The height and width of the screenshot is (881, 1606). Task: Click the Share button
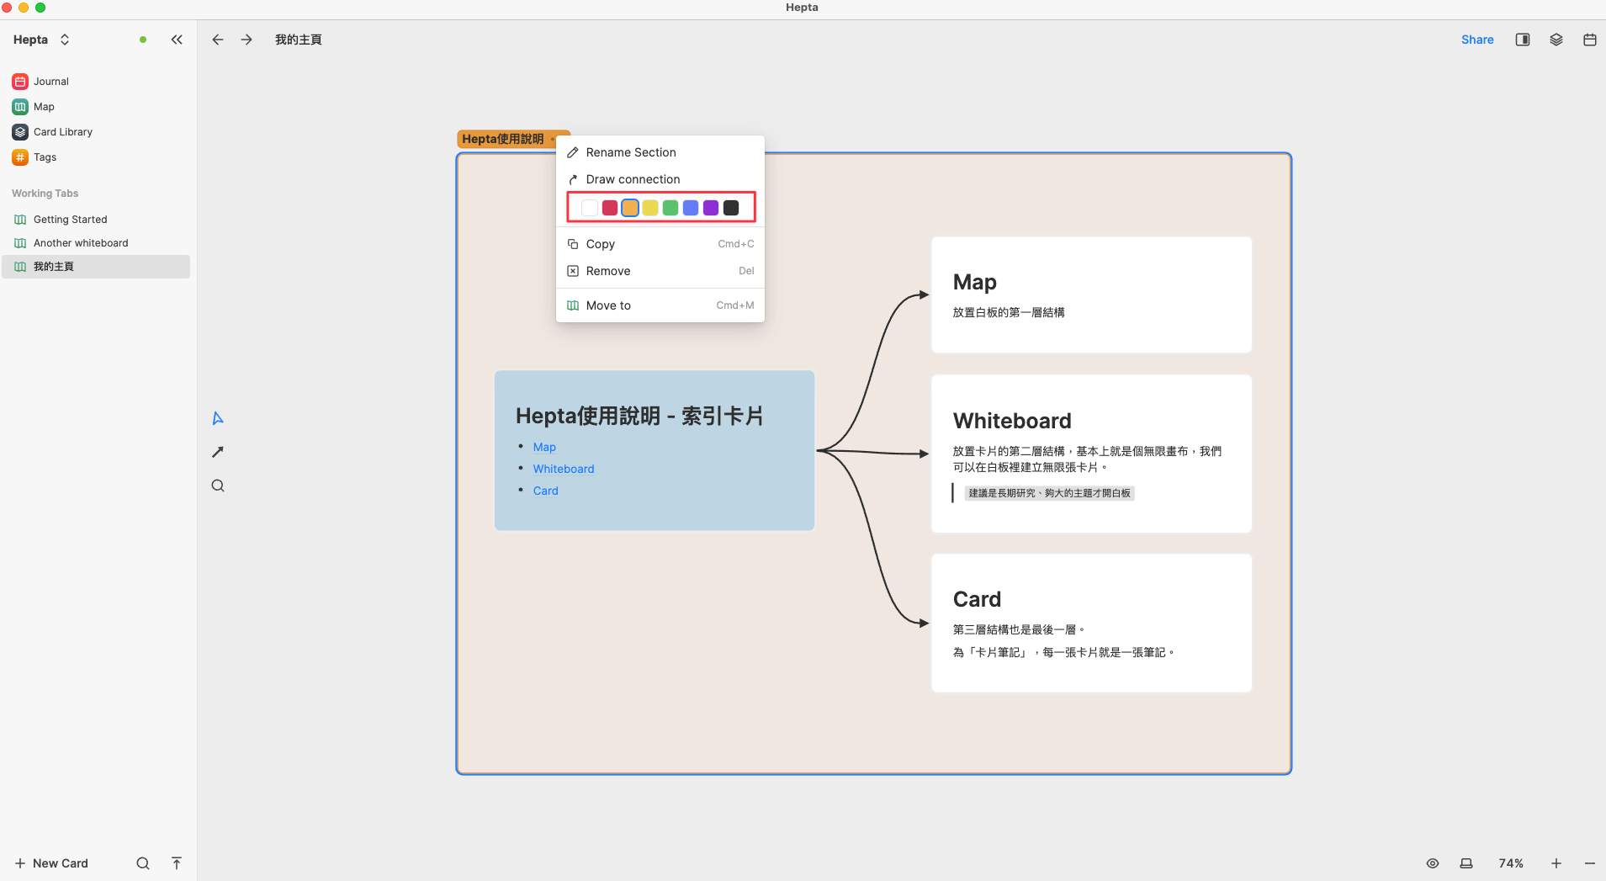click(x=1476, y=40)
